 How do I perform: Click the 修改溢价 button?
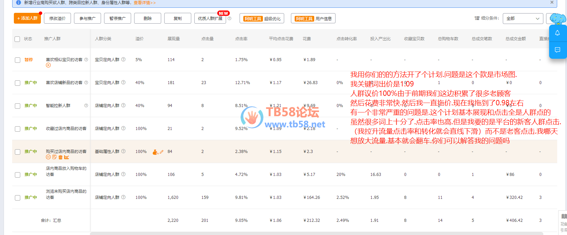tap(57, 18)
